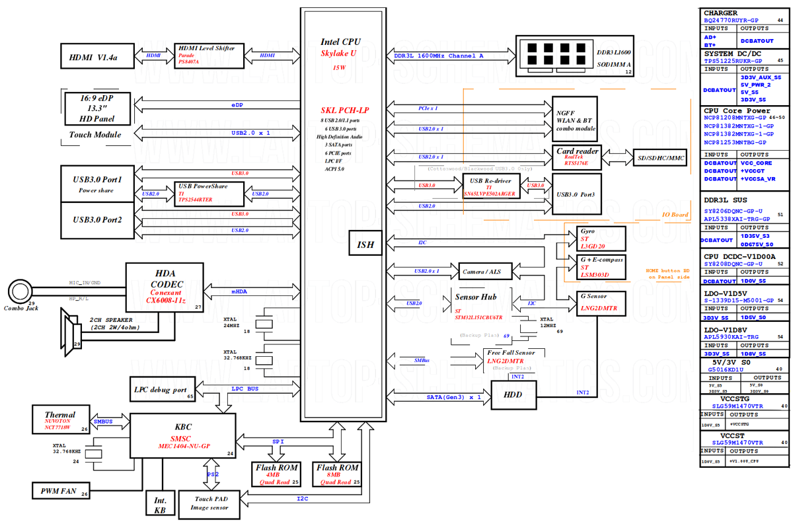
Task: Select the NGFF WLAN & BT combo module block
Action: [x=574, y=120]
